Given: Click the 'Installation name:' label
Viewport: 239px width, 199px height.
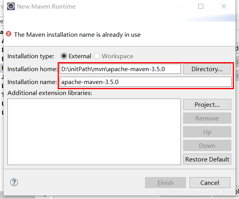Looking at the screenshot, I should click(x=32, y=82).
